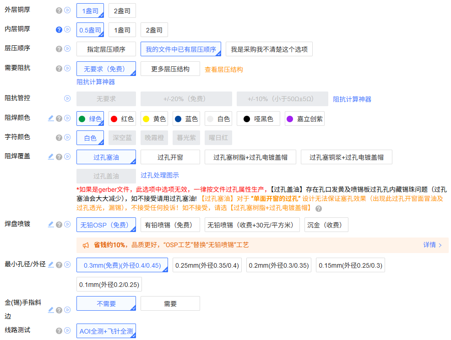The height and width of the screenshot is (340, 451).
Task: Open help icon for 字符颜色
Action: (59, 138)
